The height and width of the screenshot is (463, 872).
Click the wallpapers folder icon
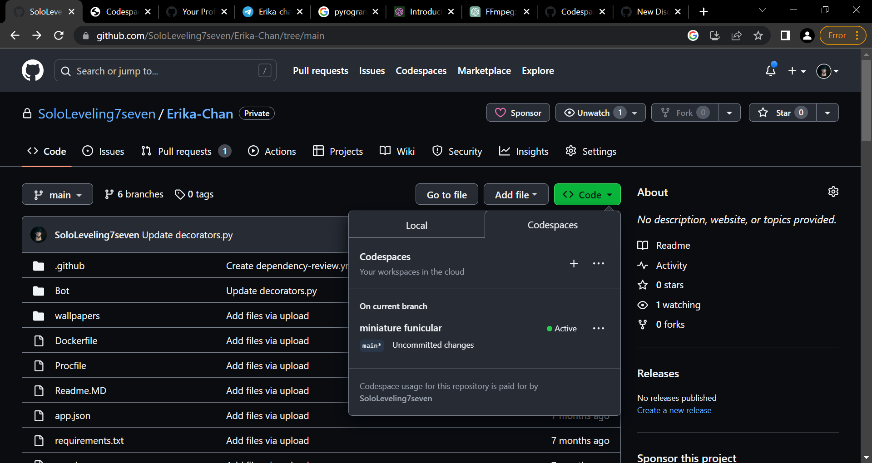pos(39,316)
